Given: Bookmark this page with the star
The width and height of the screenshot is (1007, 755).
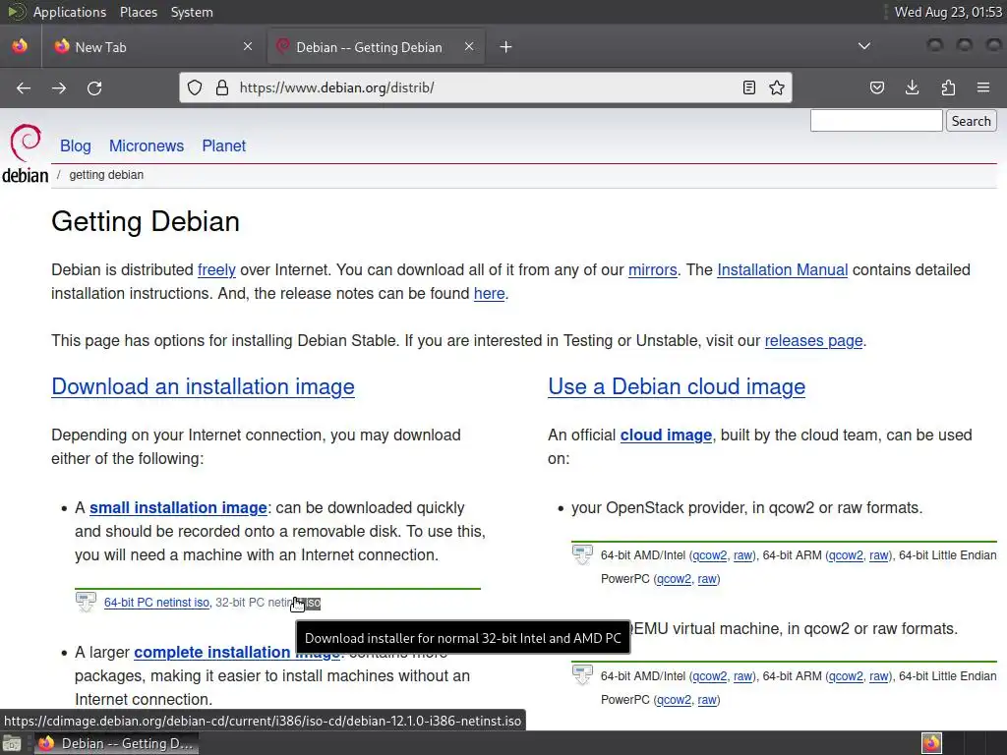Looking at the screenshot, I should click(777, 87).
